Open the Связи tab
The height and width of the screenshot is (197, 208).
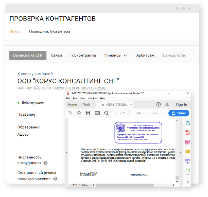56,56
